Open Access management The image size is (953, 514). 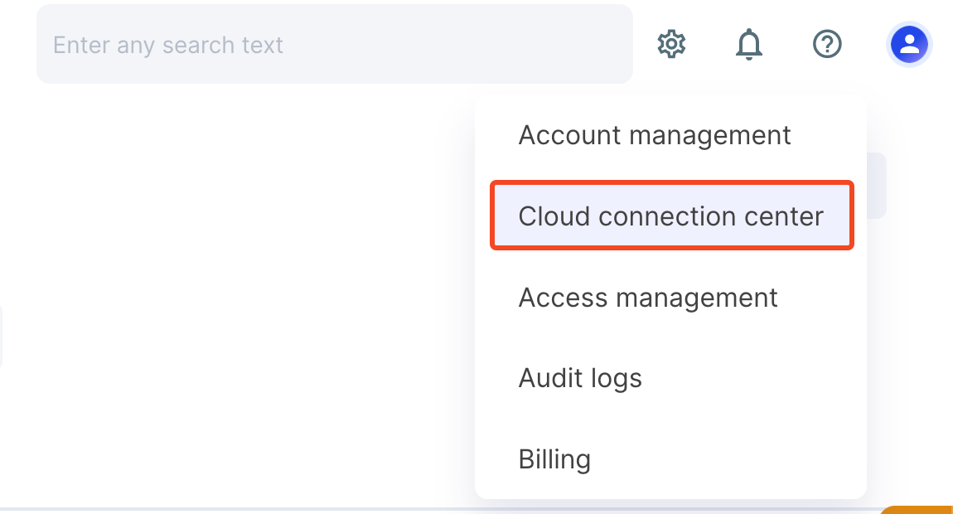coord(648,297)
